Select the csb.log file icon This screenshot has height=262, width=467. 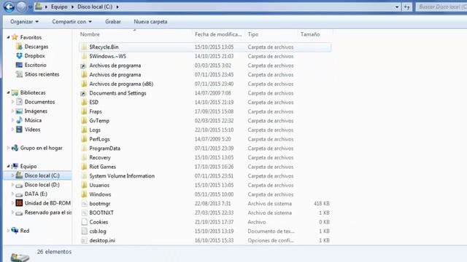(84, 231)
